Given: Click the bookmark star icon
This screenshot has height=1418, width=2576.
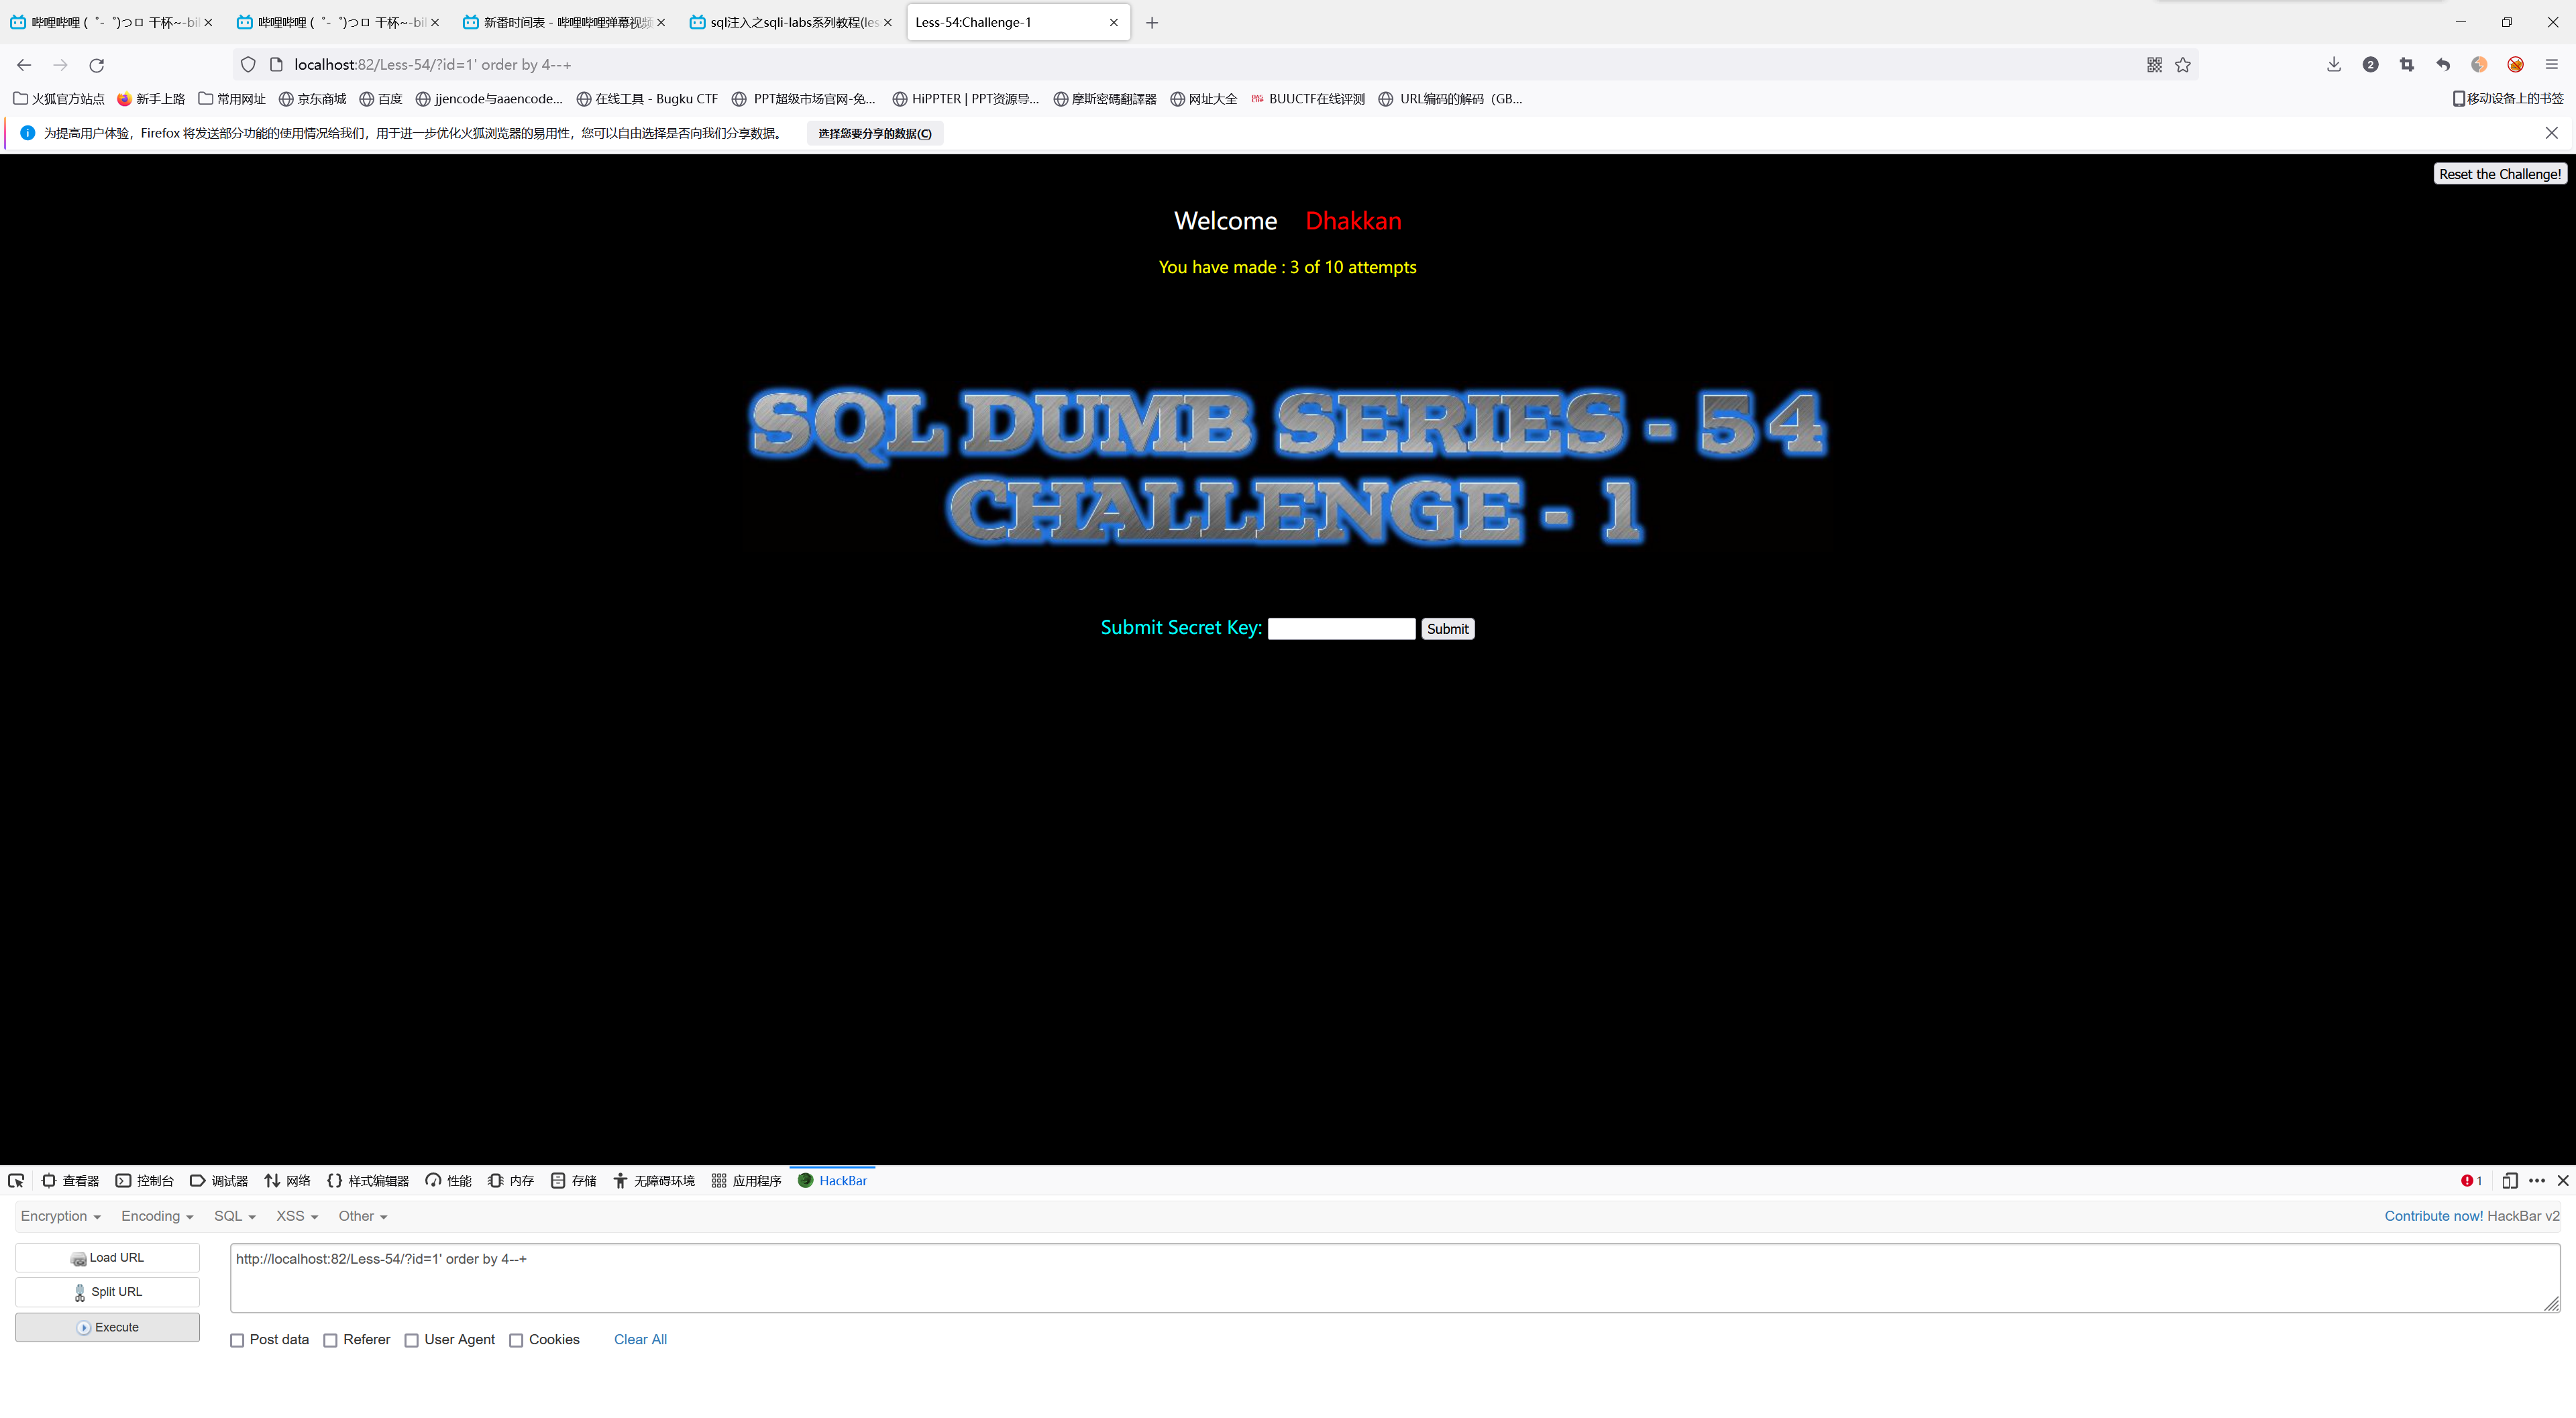Looking at the screenshot, I should (x=2183, y=65).
